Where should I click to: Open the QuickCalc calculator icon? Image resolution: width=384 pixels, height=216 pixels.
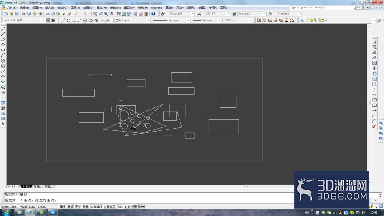tap(146, 14)
